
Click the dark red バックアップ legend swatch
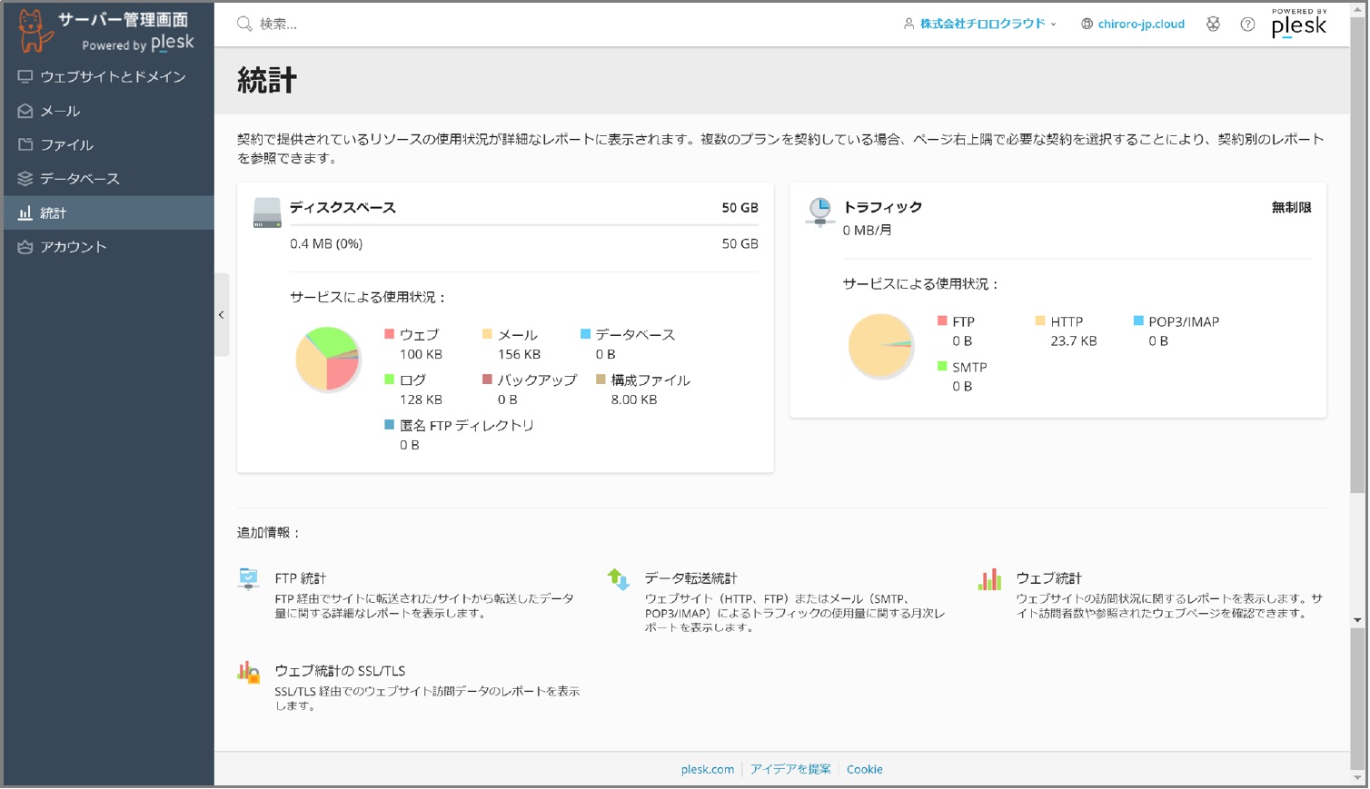[x=487, y=380]
